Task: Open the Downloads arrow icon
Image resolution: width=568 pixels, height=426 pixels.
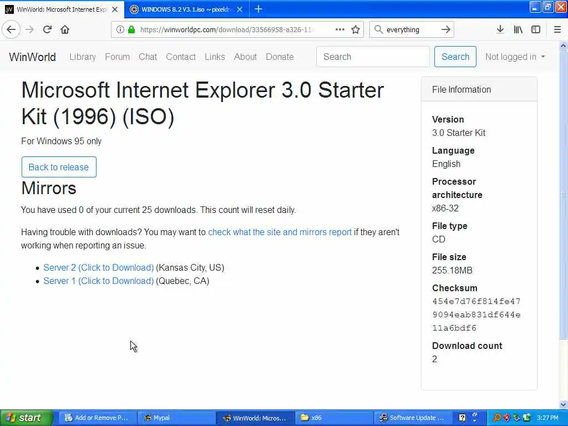Action: point(500,30)
